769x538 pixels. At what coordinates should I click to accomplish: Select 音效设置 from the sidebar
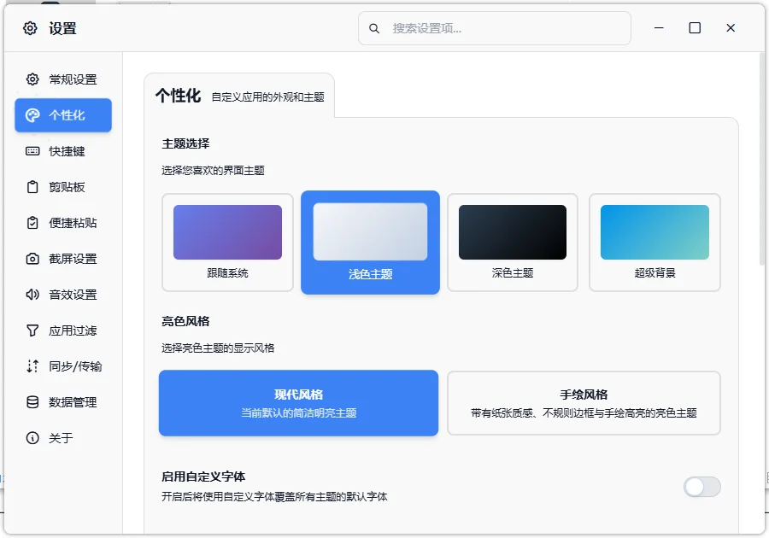point(63,295)
